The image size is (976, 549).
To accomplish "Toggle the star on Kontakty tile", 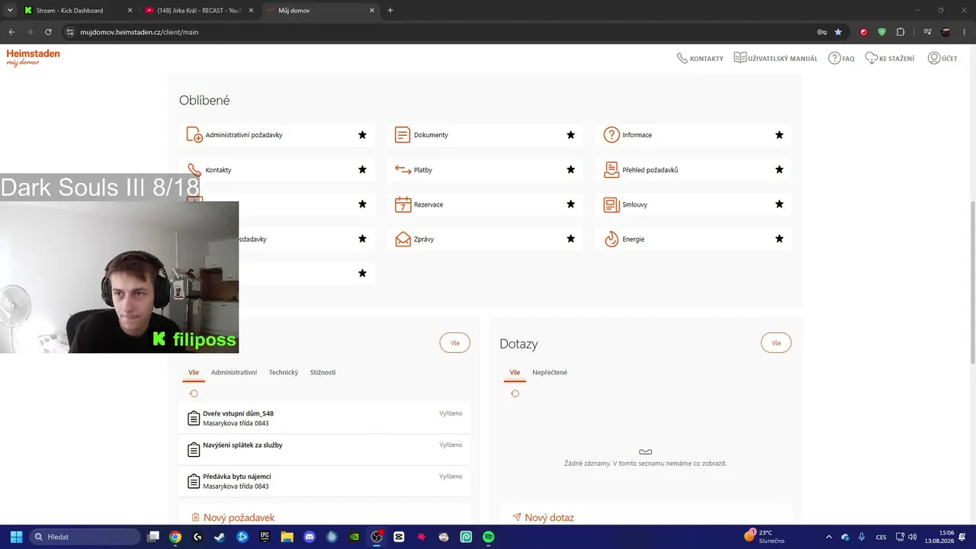I will pos(362,170).
